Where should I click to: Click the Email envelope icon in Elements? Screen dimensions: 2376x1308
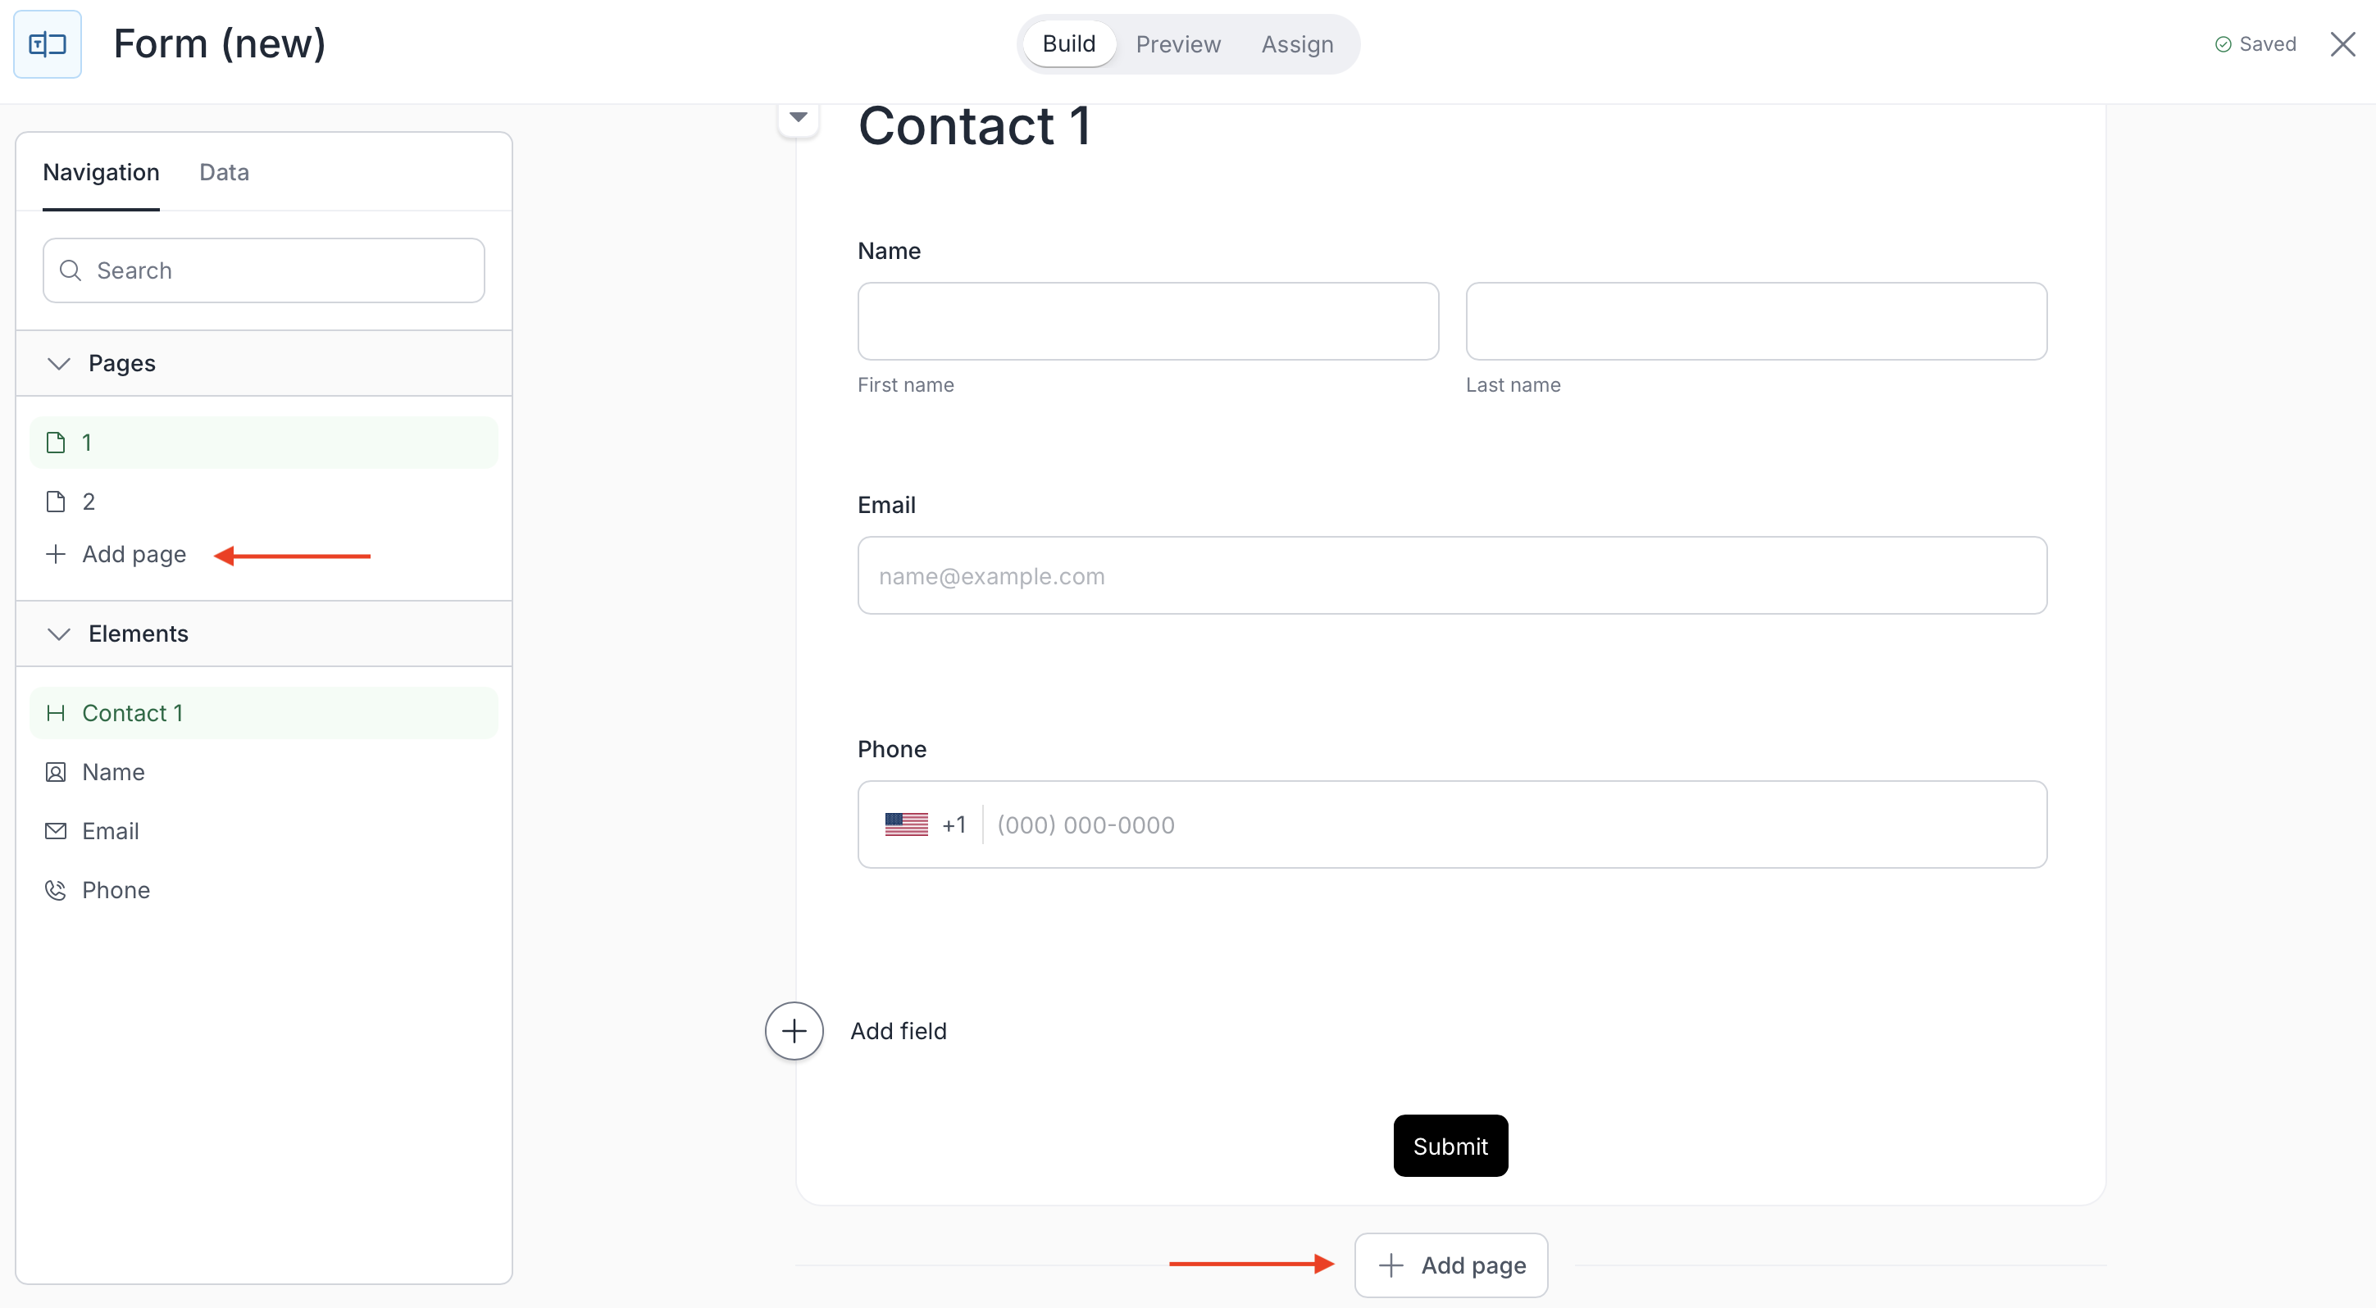pyautogui.click(x=56, y=830)
